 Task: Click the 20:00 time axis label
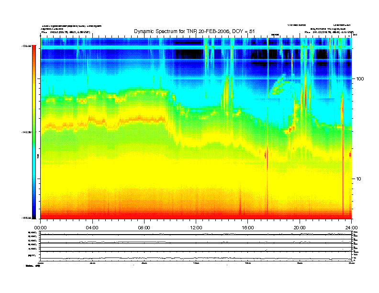pyautogui.click(x=300, y=228)
